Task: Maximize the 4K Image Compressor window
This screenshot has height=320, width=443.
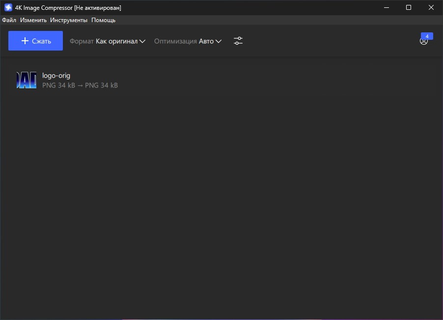Action: tap(409, 7)
